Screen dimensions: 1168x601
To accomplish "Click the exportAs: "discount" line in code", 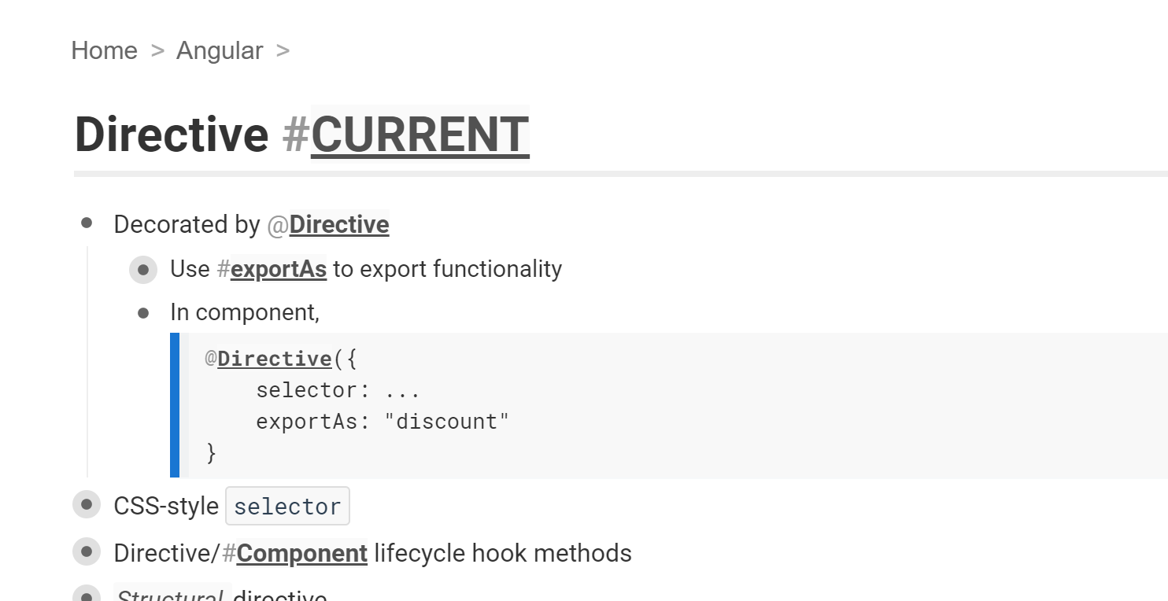I will pos(382,421).
